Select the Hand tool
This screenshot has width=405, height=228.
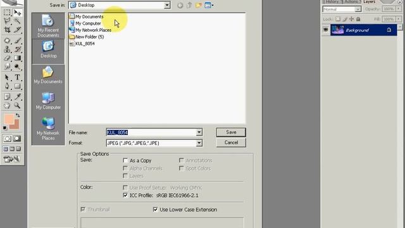(7, 106)
